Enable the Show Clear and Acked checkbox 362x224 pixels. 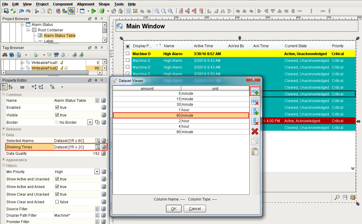[x=57, y=202]
